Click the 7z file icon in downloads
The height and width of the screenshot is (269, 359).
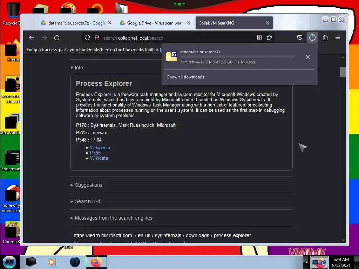(171, 56)
